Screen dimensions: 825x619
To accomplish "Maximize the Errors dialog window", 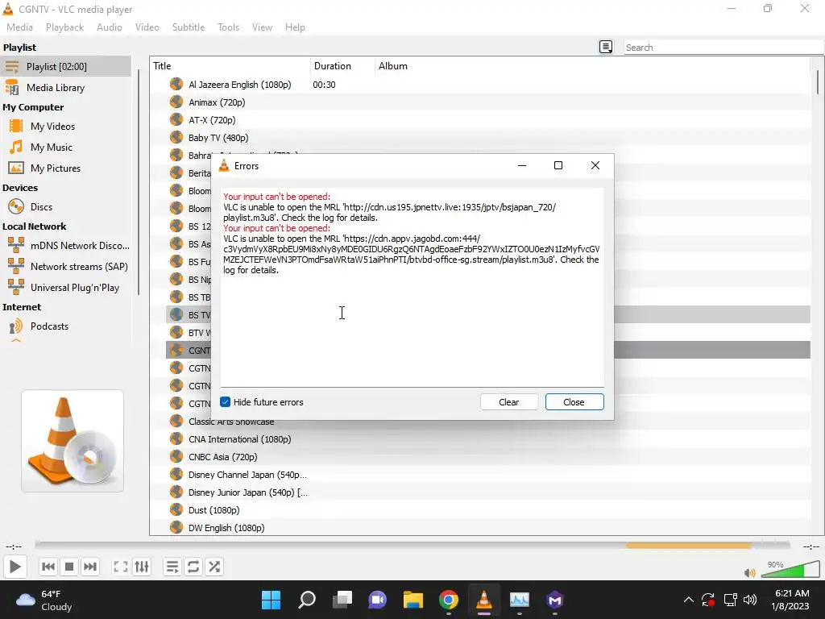I will pyautogui.click(x=558, y=166).
